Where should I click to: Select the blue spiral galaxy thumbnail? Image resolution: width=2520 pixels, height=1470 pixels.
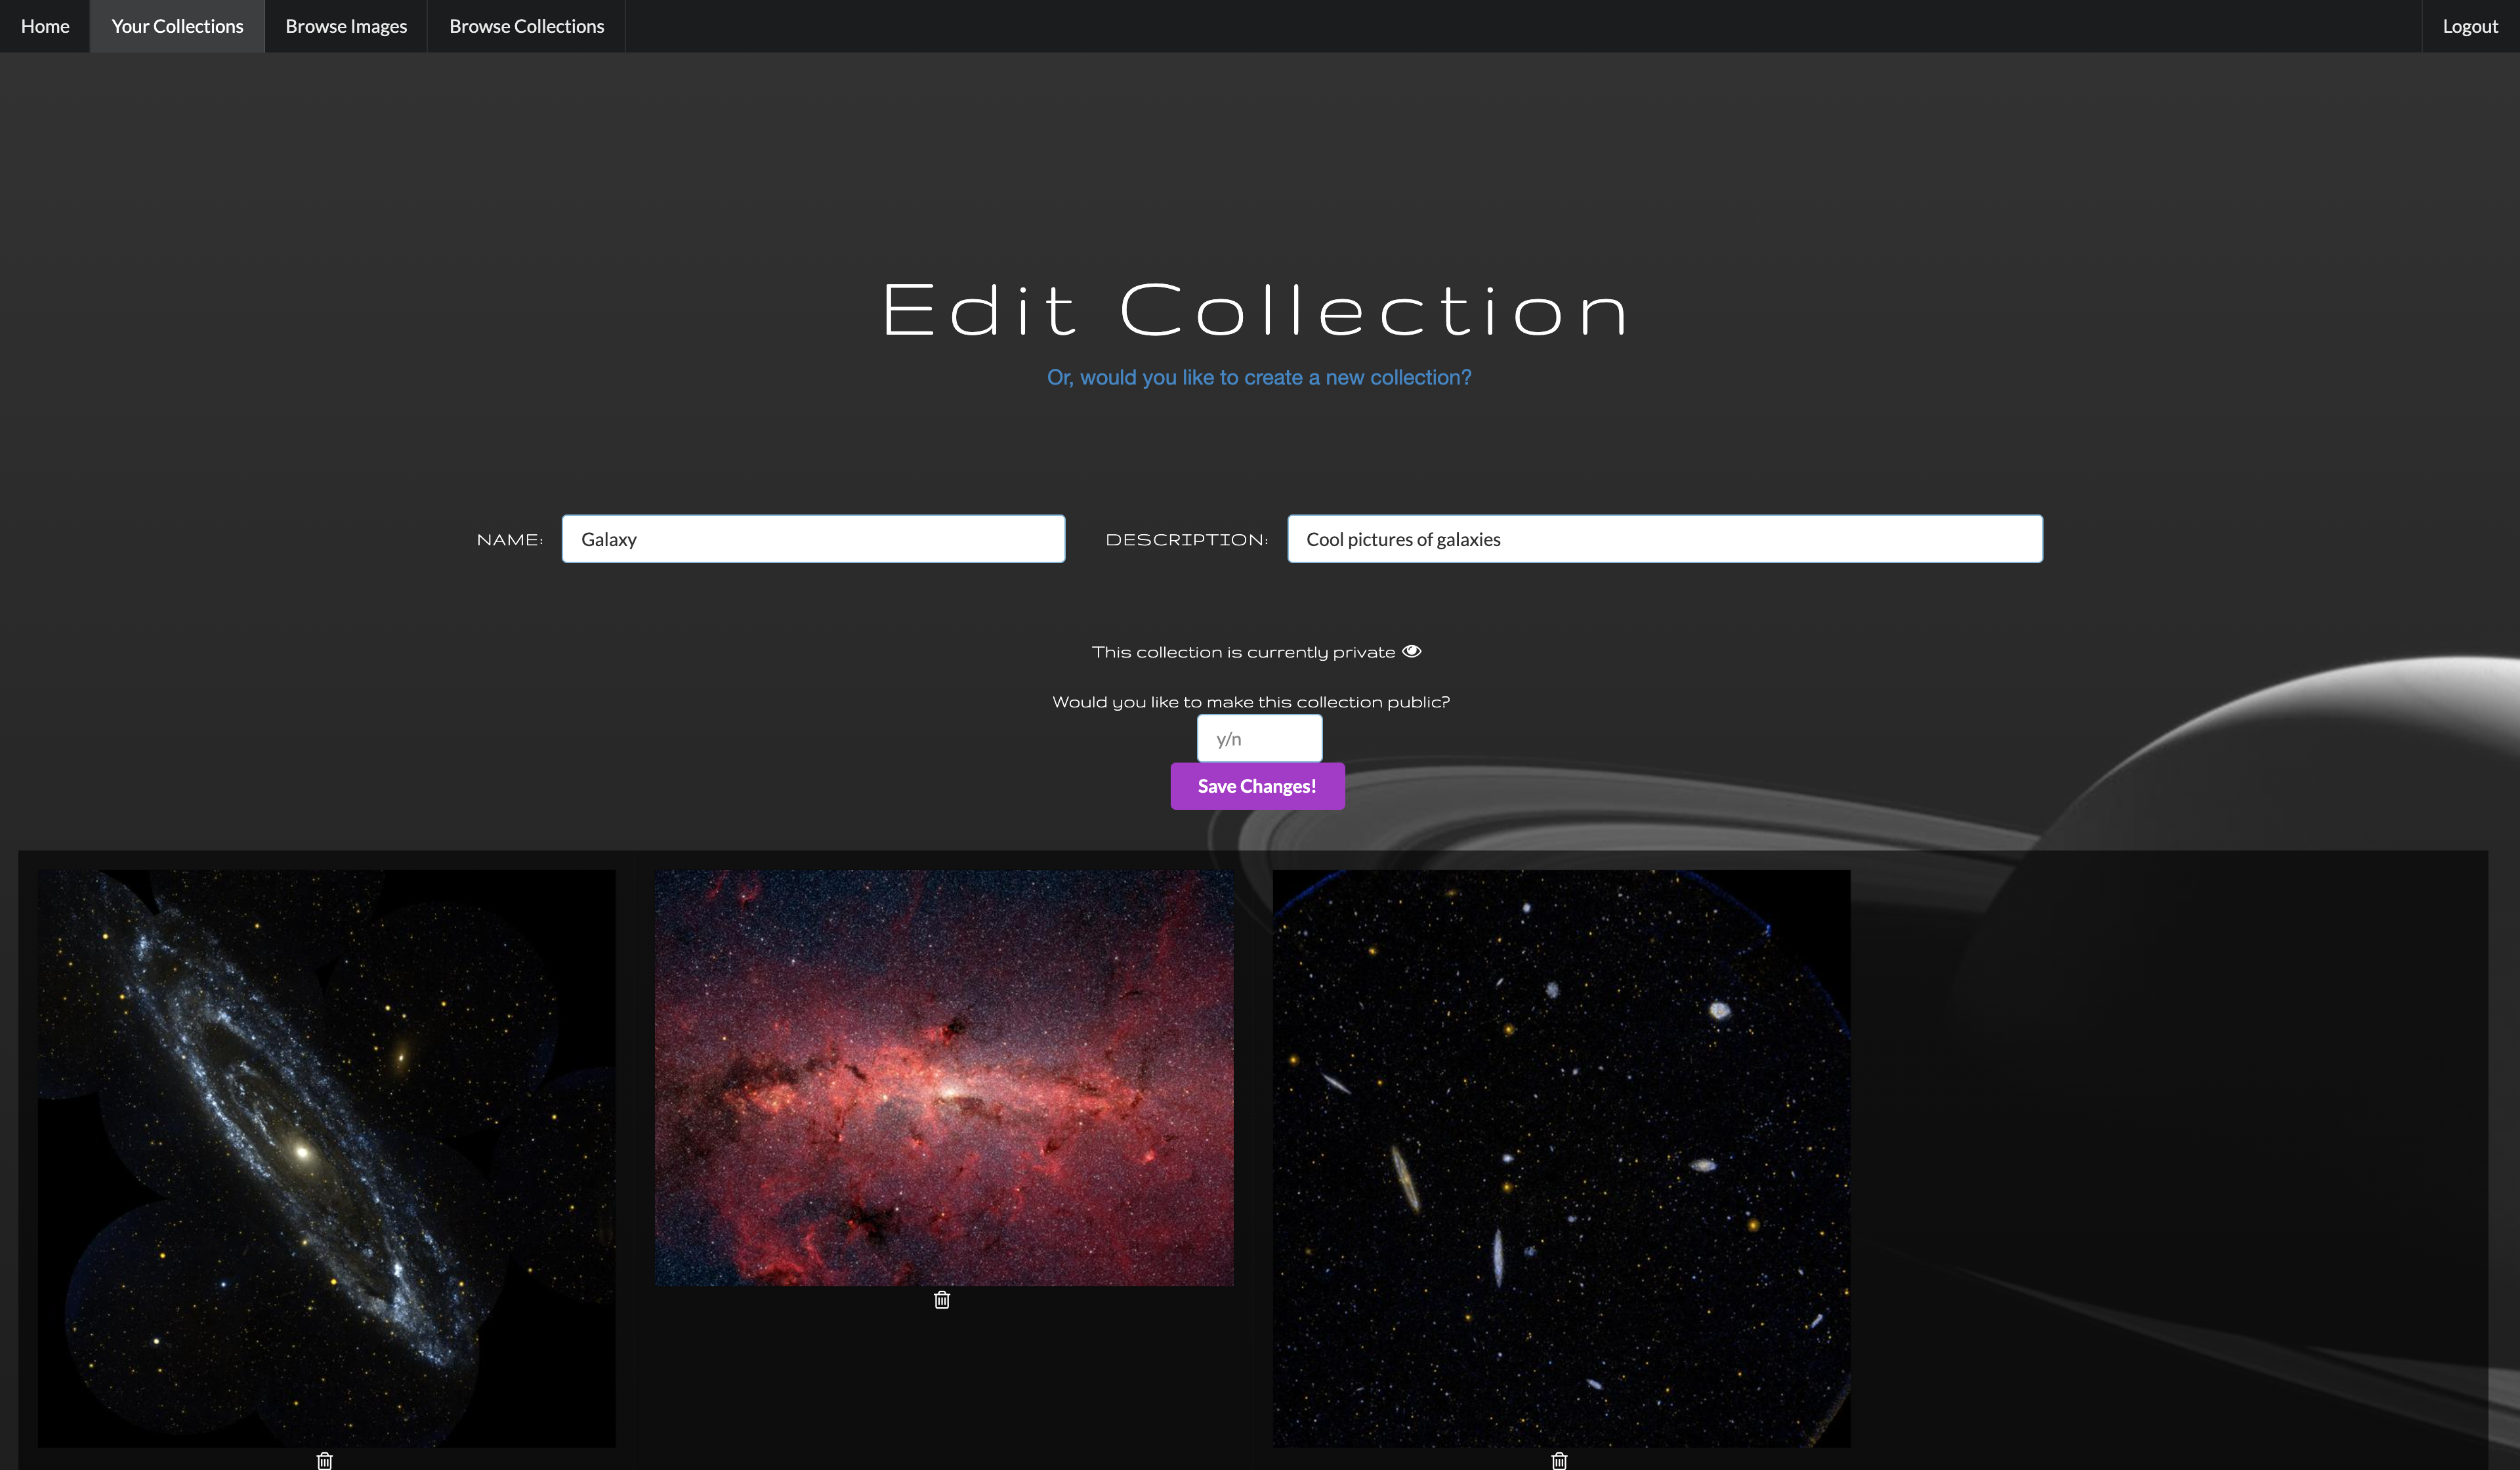click(x=327, y=1157)
